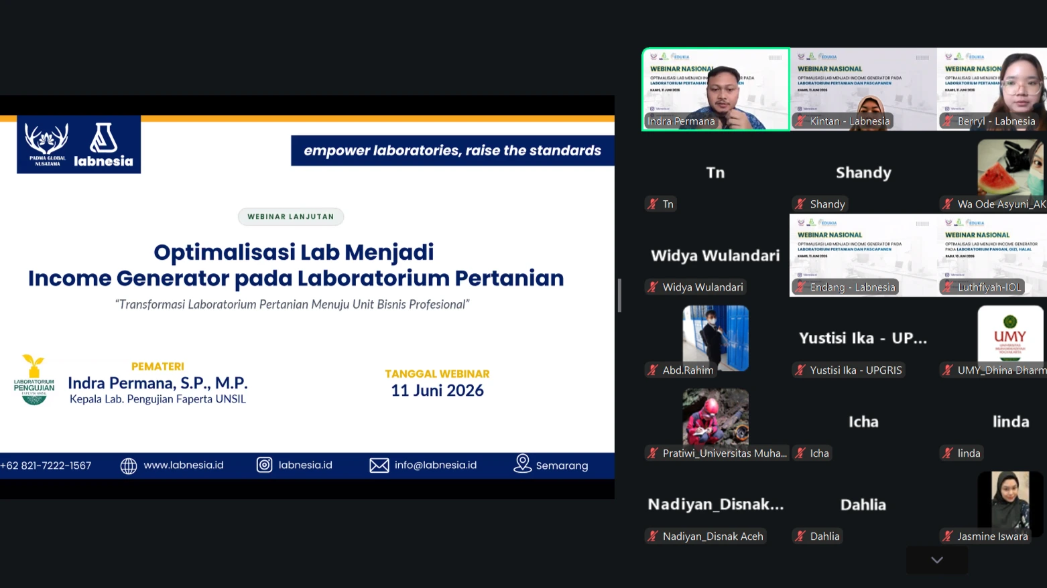
Task: Click info@labnesia.id email on slide
Action: [x=436, y=465]
